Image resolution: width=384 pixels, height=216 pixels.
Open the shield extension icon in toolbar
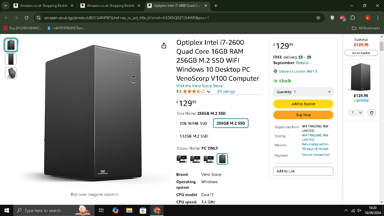(332, 18)
